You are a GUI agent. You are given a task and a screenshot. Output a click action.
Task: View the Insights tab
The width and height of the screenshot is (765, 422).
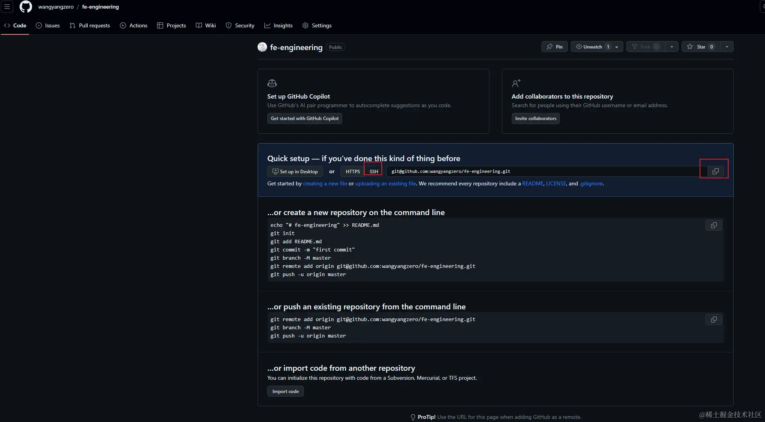[x=278, y=25]
